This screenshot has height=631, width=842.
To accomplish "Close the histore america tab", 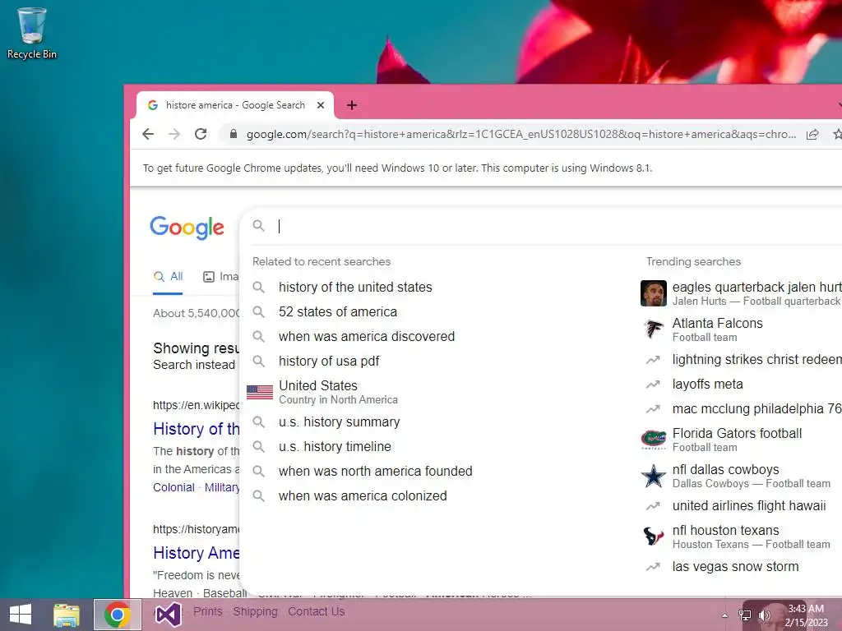I will point(321,105).
